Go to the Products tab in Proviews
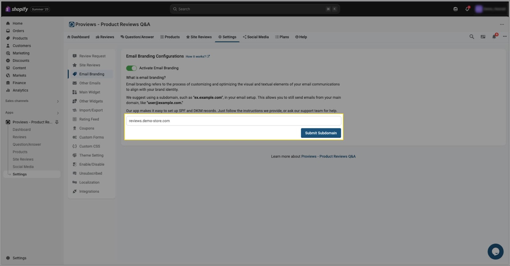 (170, 37)
